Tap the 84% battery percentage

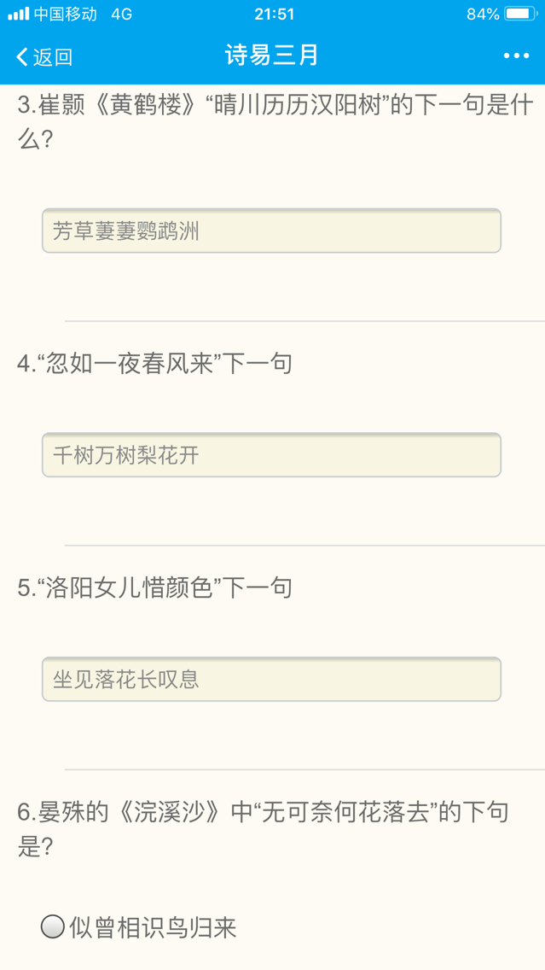(483, 14)
